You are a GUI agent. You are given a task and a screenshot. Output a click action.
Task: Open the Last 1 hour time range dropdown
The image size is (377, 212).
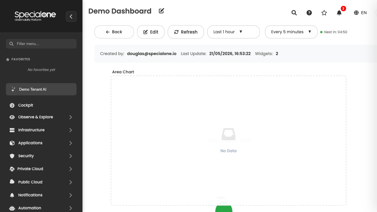tap(234, 32)
